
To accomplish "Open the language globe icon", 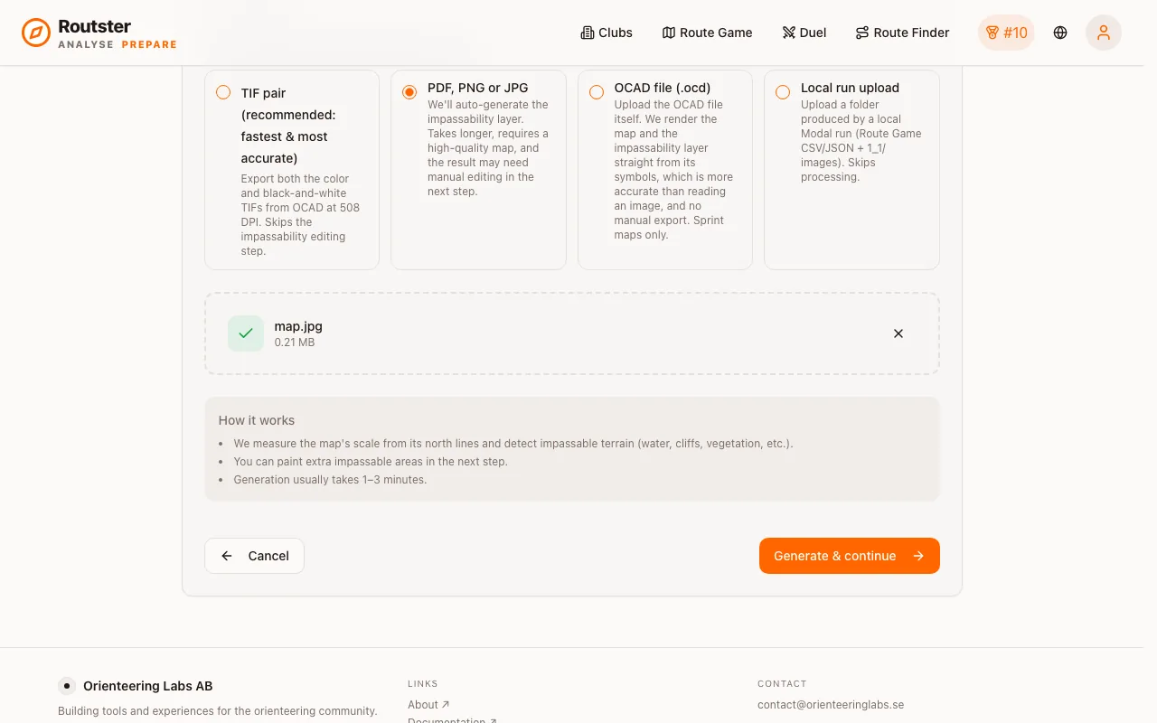I will coord(1060,33).
